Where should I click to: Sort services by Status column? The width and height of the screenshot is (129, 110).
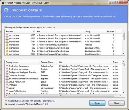click(x=117, y=62)
